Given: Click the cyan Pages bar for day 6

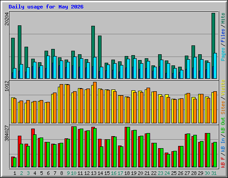Looking at the screenshot, I should tap(48, 67).
